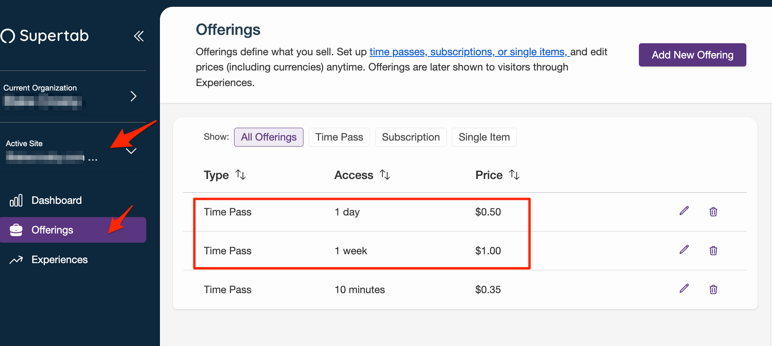Screen dimensions: 772x346
Task: Sort offerings by Type column
Action: coord(240,175)
